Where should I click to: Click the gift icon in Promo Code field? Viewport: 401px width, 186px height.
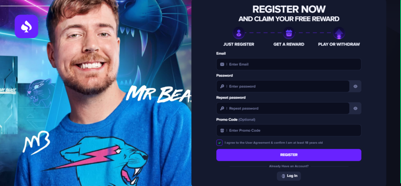[222, 130]
